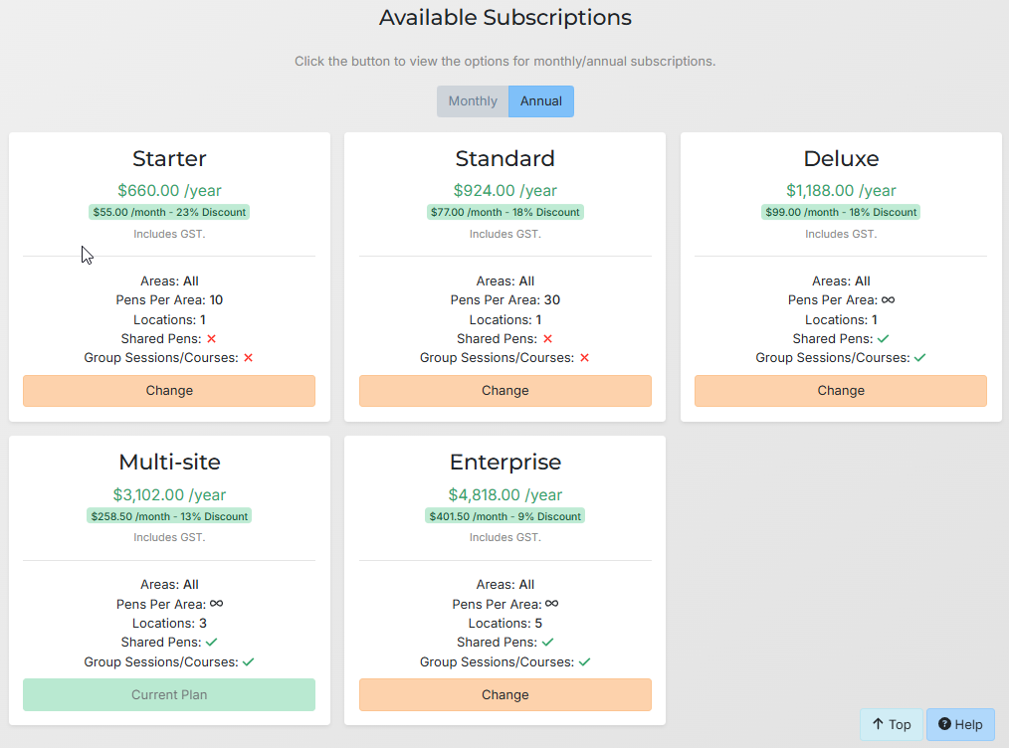Click the Enterprise plan title
This screenshot has height=748, width=1009.
pyautogui.click(x=505, y=463)
